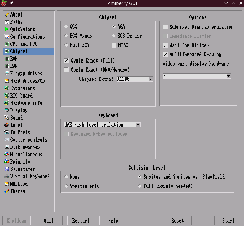Click the Display monitor icon
Screen dimensions: 244x226
tap(7, 110)
